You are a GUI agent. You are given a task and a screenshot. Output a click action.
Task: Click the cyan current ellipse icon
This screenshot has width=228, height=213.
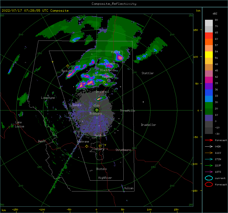(209, 178)
